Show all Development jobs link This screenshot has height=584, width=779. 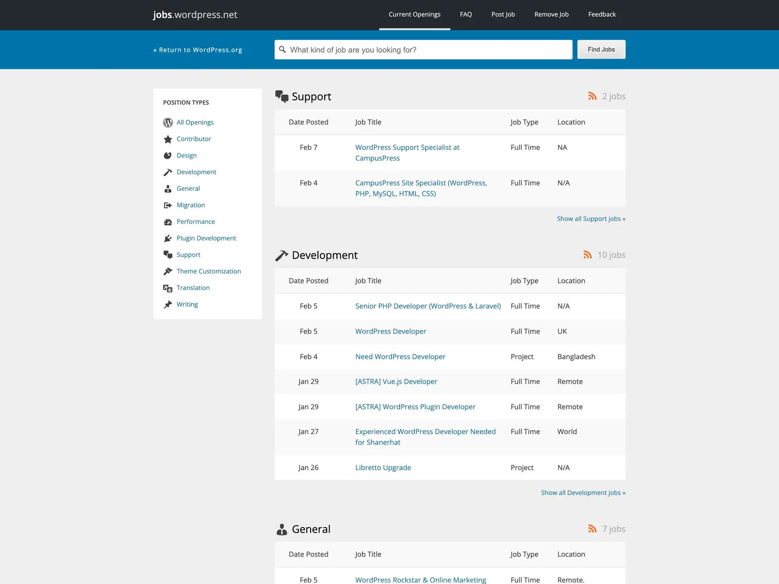(583, 493)
